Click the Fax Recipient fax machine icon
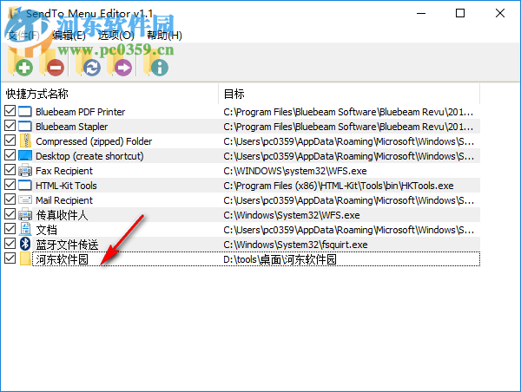 pos(25,170)
